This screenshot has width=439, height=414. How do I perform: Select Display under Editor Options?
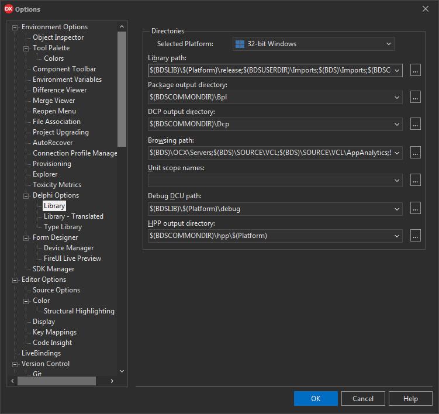tap(44, 322)
